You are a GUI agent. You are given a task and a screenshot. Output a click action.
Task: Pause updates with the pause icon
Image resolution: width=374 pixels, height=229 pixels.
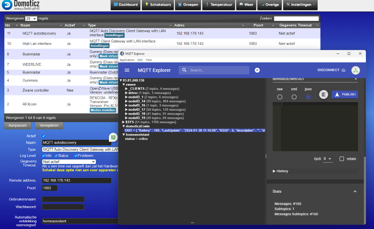(x=257, y=70)
